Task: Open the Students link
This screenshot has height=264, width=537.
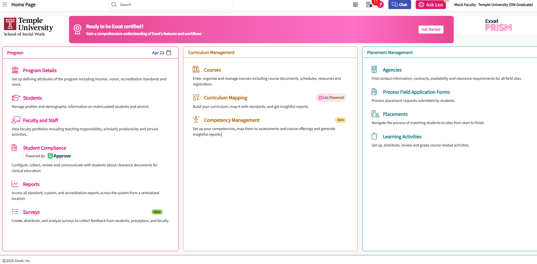Action: (x=32, y=98)
